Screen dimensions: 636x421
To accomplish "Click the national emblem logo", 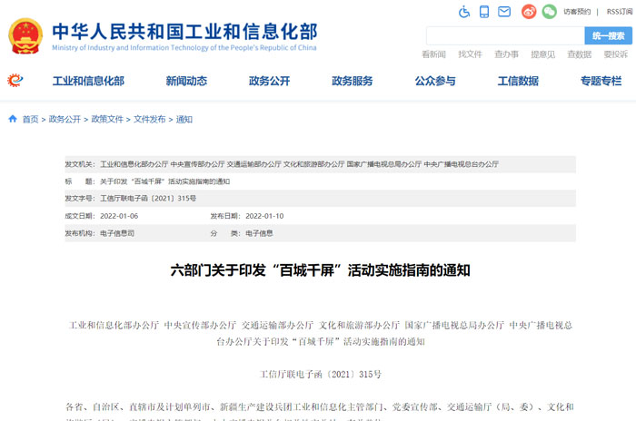I will [30, 34].
